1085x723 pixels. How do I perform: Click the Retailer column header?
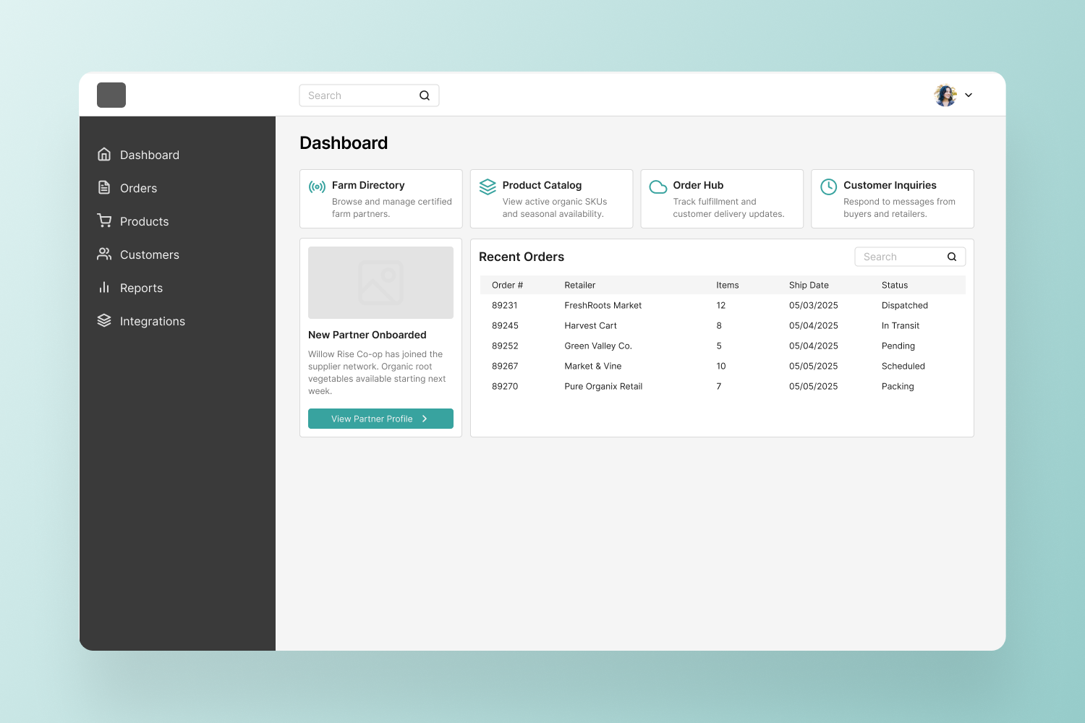pyautogui.click(x=580, y=285)
